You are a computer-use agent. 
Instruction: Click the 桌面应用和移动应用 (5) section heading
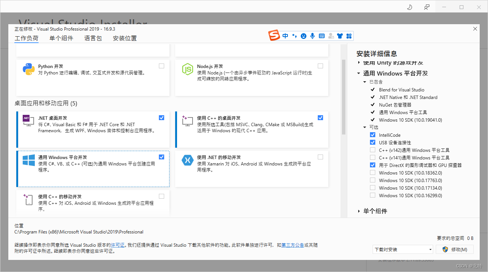click(x=46, y=103)
